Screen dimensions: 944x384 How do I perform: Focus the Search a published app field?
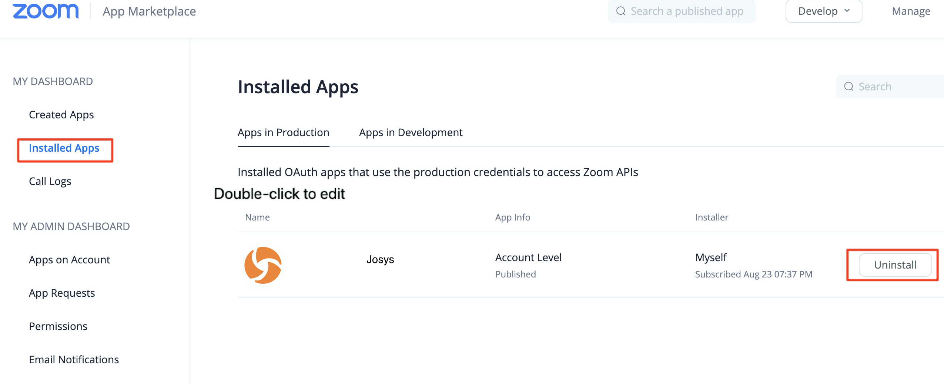(x=687, y=11)
